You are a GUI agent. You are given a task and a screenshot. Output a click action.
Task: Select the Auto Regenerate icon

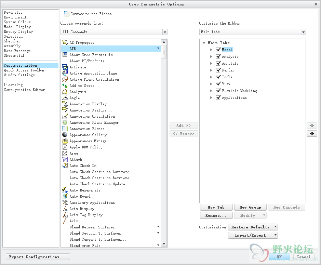click(x=65, y=190)
